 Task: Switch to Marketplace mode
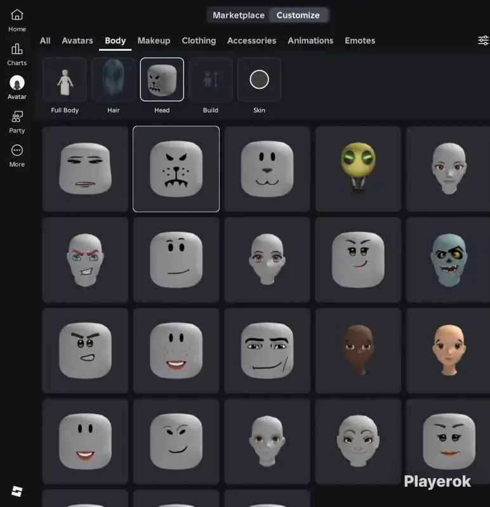[239, 15]
